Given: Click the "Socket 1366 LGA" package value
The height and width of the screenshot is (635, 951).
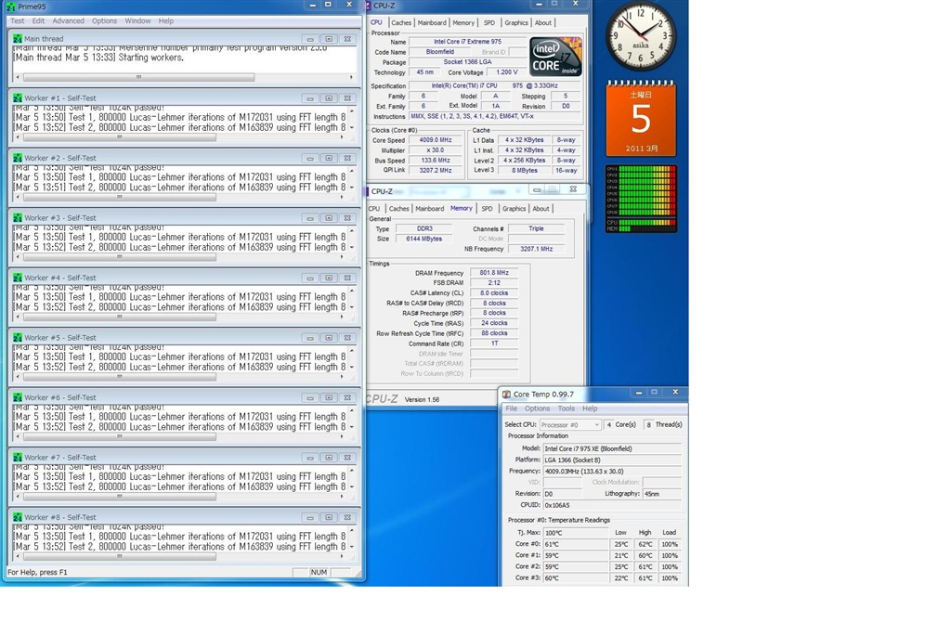Looking at the screenshot, I should (468, 62).
